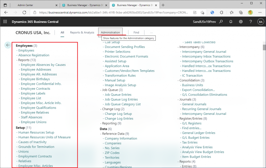266x168 pixels.
Task: Click the browser address bar URL
Action: [114, 12]
